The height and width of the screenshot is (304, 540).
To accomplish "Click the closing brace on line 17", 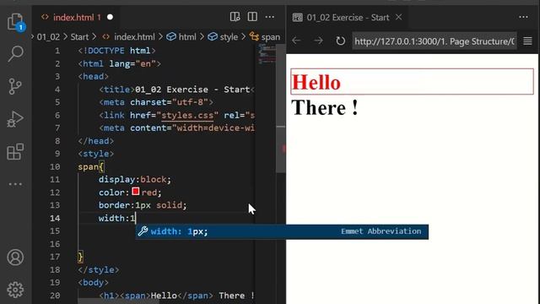I will [81, 257].
